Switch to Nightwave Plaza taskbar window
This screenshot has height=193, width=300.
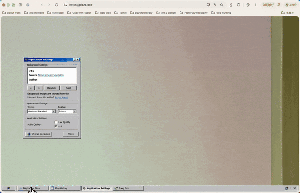(x=33, y=188)
